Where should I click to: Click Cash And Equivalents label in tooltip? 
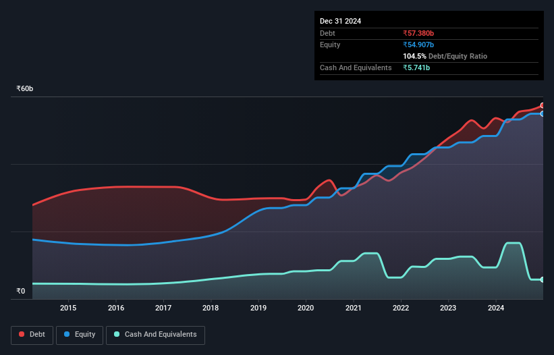356,67
